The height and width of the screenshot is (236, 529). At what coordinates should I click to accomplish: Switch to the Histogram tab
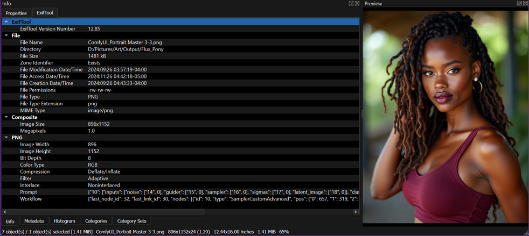65,221
